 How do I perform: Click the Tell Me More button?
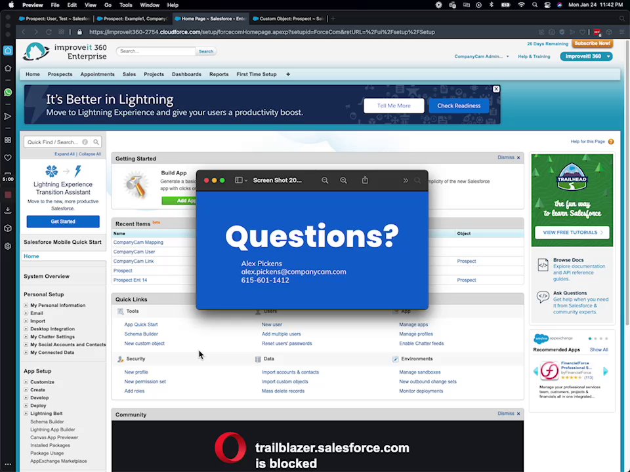point(394,106)
